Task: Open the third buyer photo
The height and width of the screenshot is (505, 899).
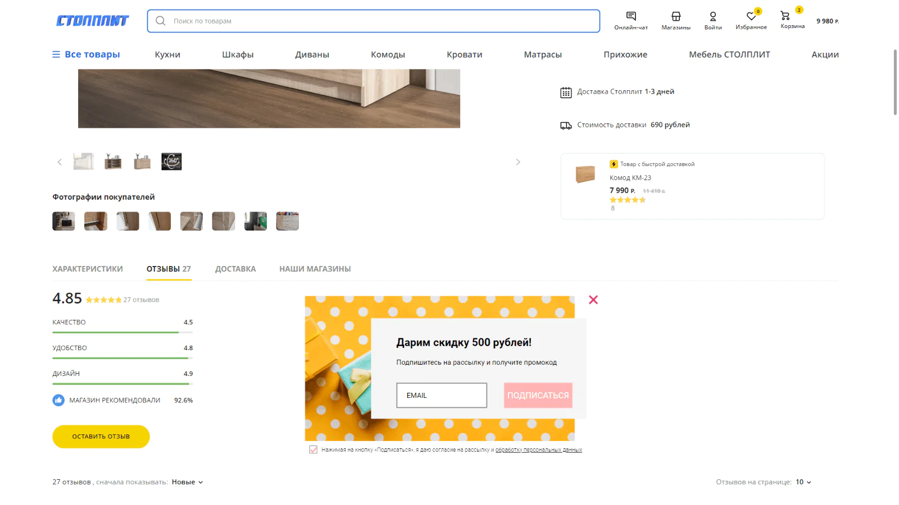Action: [x=128, y=221]
